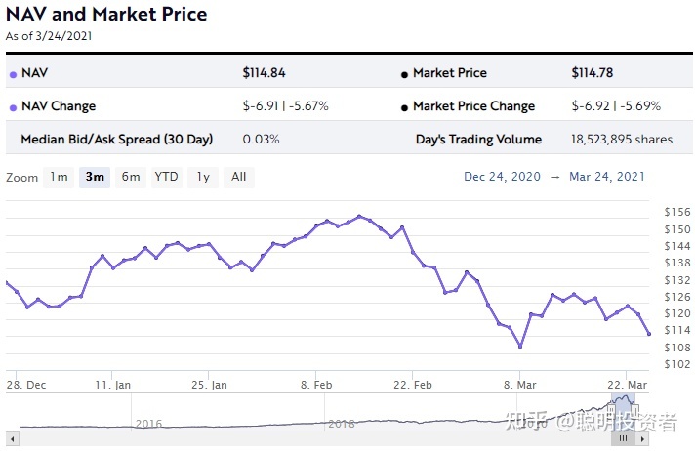Click the 2018 label in navigator
The width and height of the screenshot is (695, 451).
pos(342,424)
